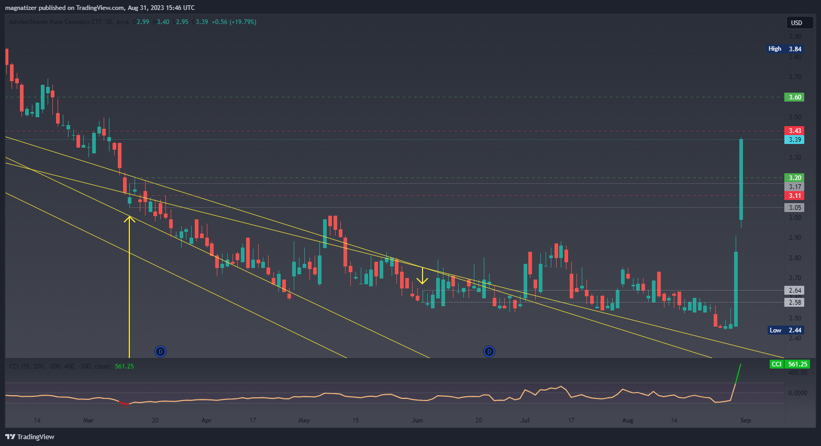Click the red 3.11 price level label
Image resolution: width=821 pixels, height=446 pixels.
coord(795,196)
